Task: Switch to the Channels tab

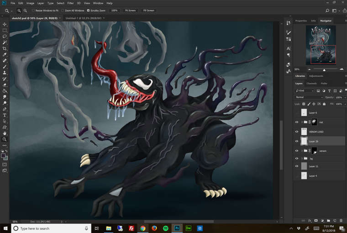Action: click(311, 84)
